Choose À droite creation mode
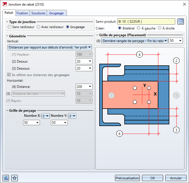This screenshot has width=189, height=183. (x=166, y=28)
